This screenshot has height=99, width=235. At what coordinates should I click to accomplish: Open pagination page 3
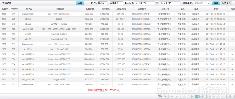tap(189, 96)
